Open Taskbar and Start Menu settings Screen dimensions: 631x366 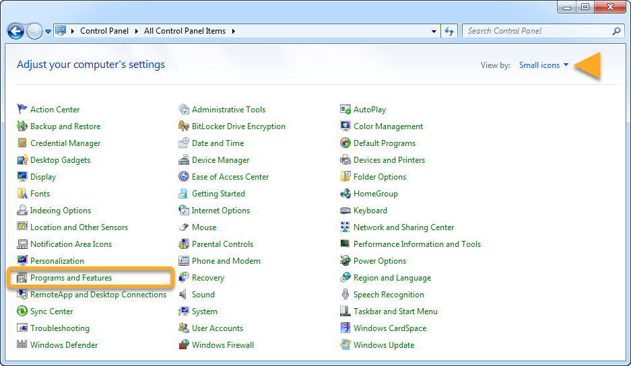click(x=395, y=312)
